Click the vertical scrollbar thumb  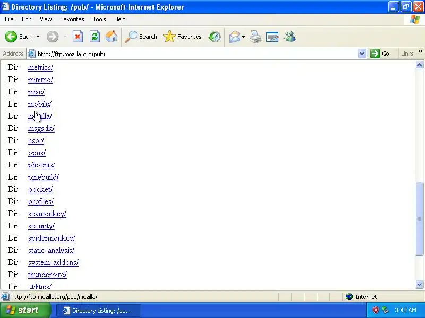click(419, 219)
